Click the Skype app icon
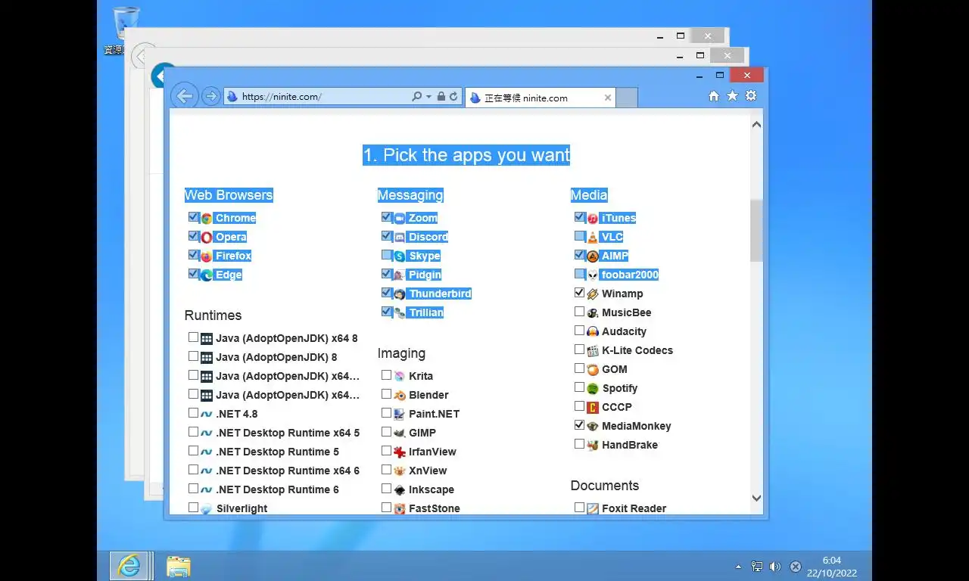 (x=400, y=256)
